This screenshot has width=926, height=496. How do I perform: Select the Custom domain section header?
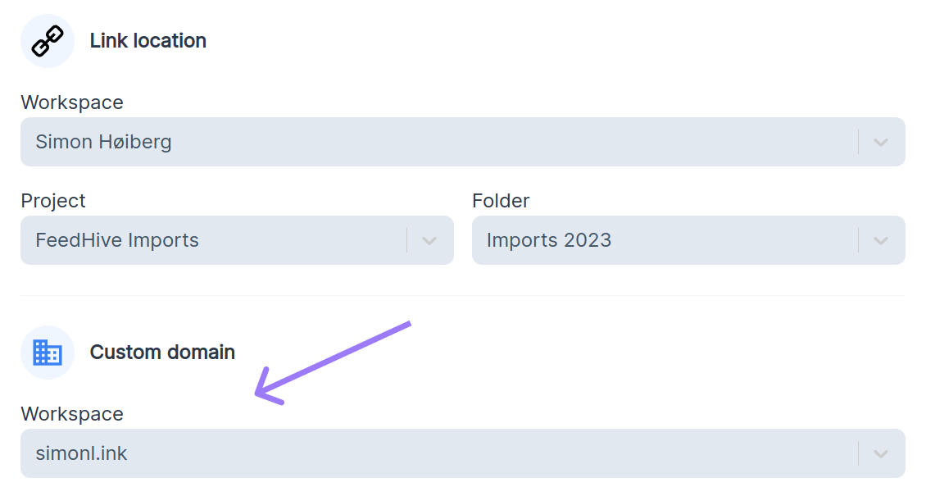(161, 352)
